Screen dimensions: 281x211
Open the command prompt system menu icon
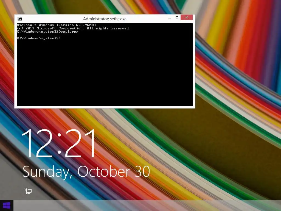(20, 19)
